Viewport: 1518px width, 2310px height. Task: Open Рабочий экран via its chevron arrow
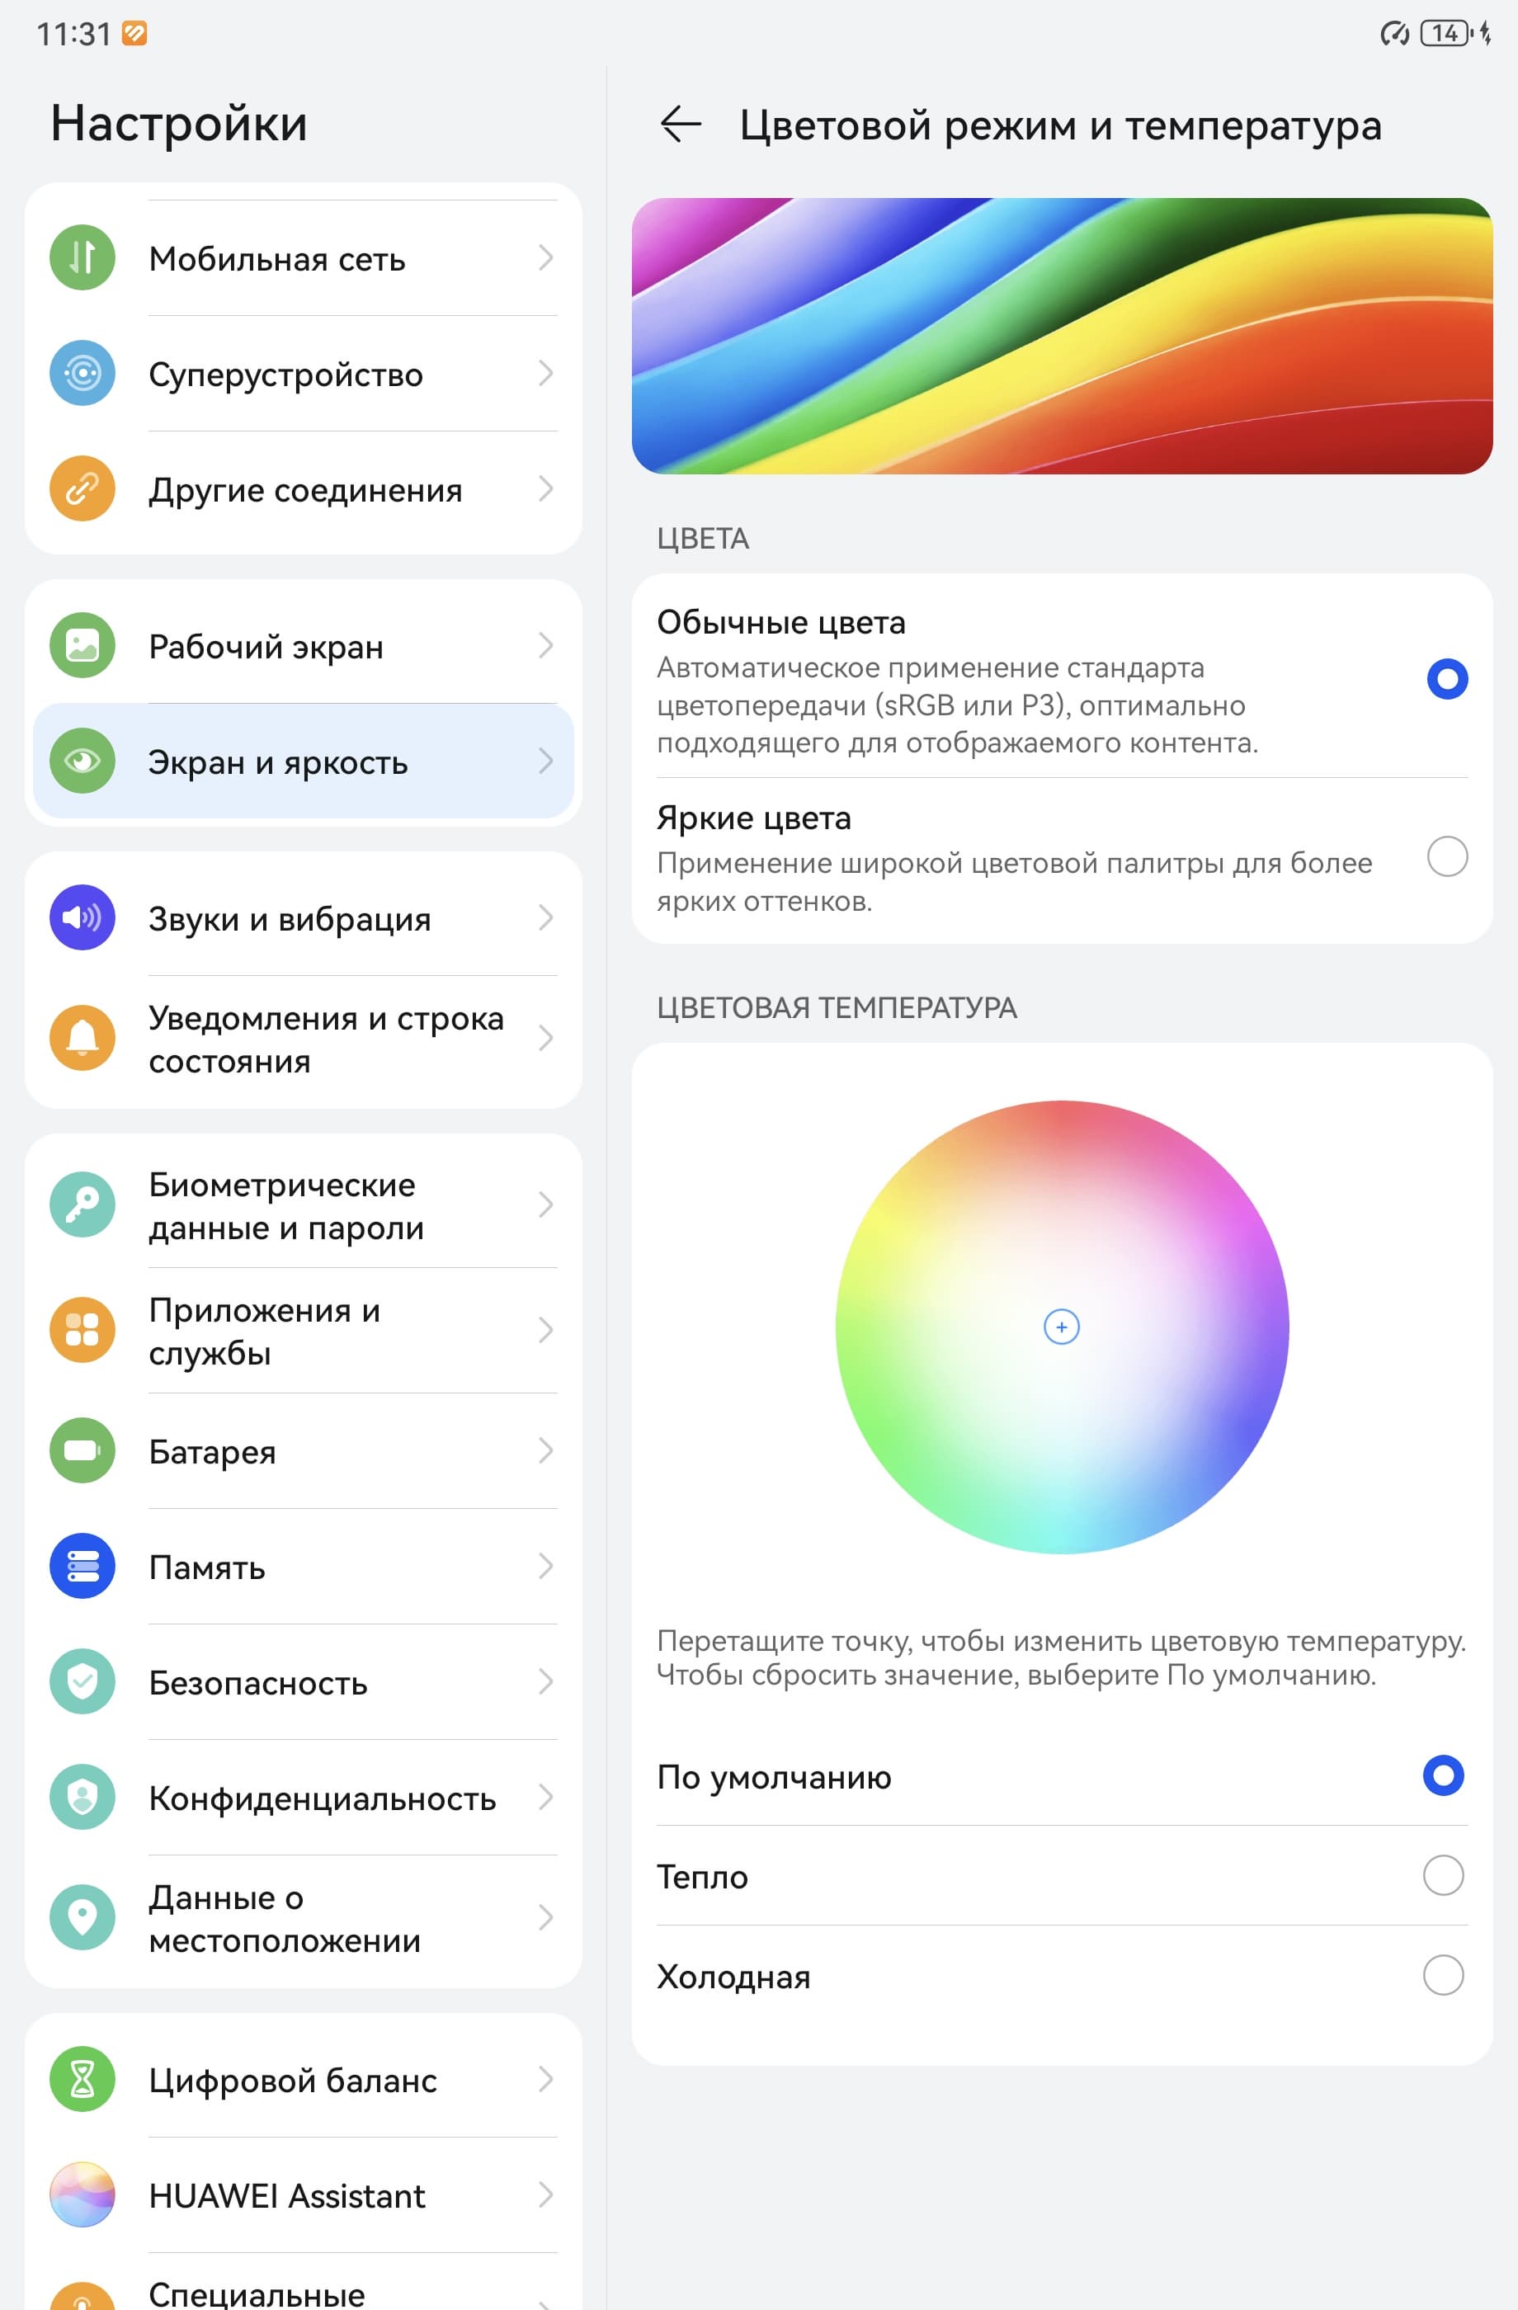[545, 647]
